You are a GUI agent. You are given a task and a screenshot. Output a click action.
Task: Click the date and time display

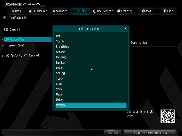149,133
